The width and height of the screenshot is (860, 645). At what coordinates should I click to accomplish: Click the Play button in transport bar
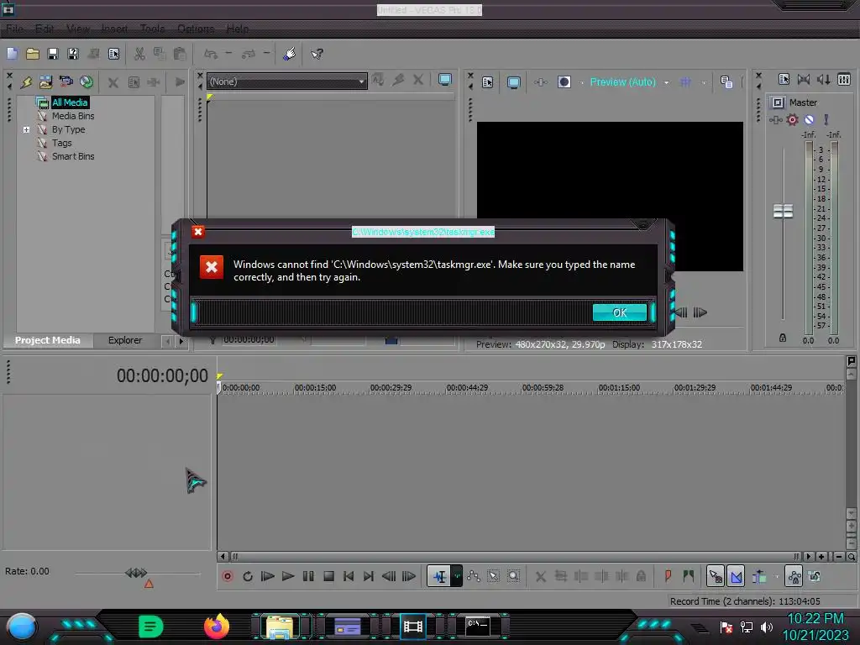[288, 576]
